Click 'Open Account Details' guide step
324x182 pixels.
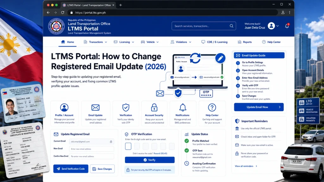(x=253, y=70)
